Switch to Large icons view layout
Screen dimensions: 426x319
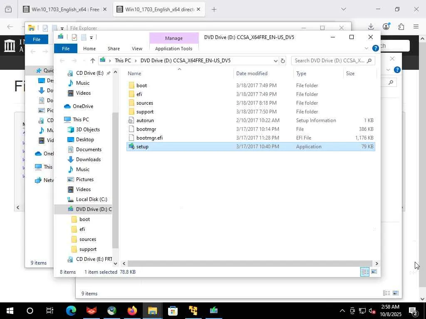click(x=374, y=272)
